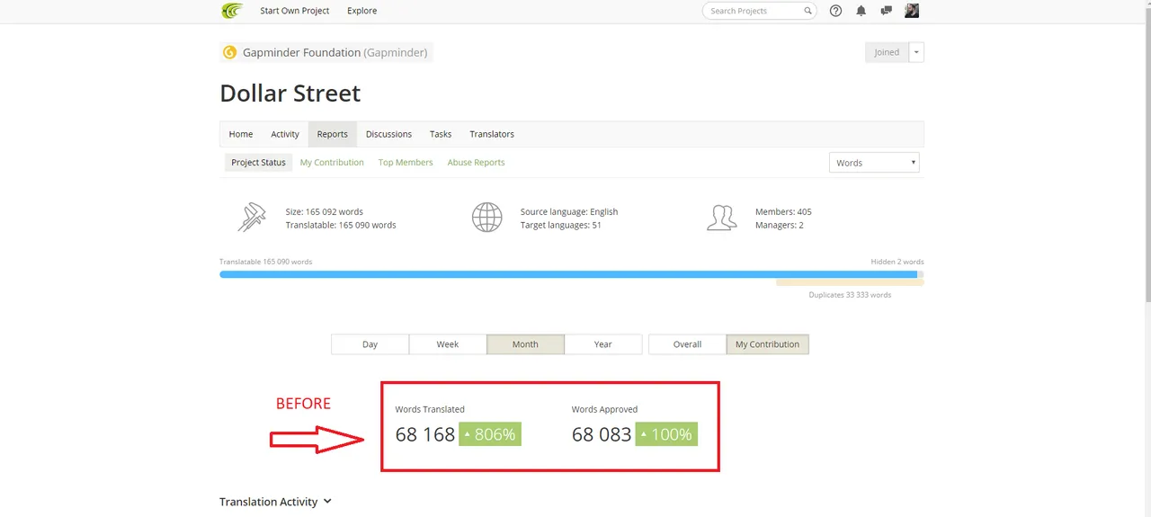Open Top Members report link
1151x517 pixels.
[x=406, y=163]
